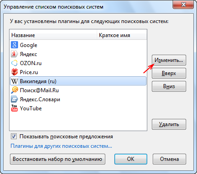
Task: Click the YouTube logo icon
Action: click(x=14, y=108)
